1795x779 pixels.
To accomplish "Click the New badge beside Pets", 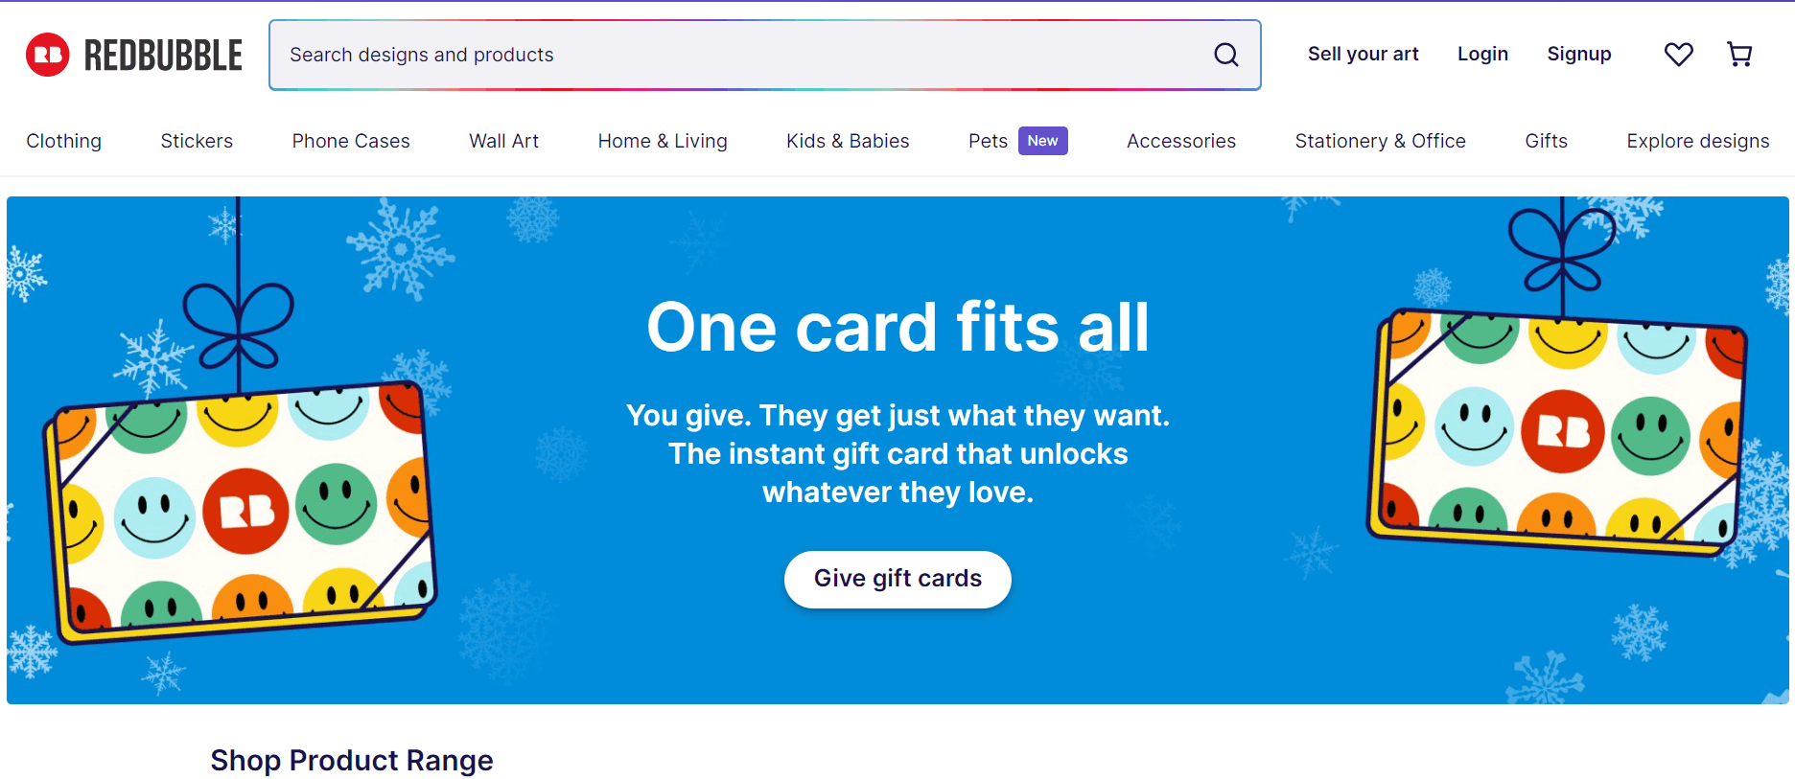I will point(1042,141).
